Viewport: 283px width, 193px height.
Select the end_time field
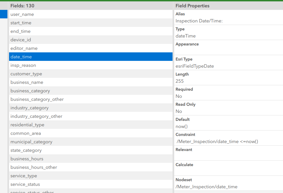(21, 31)
